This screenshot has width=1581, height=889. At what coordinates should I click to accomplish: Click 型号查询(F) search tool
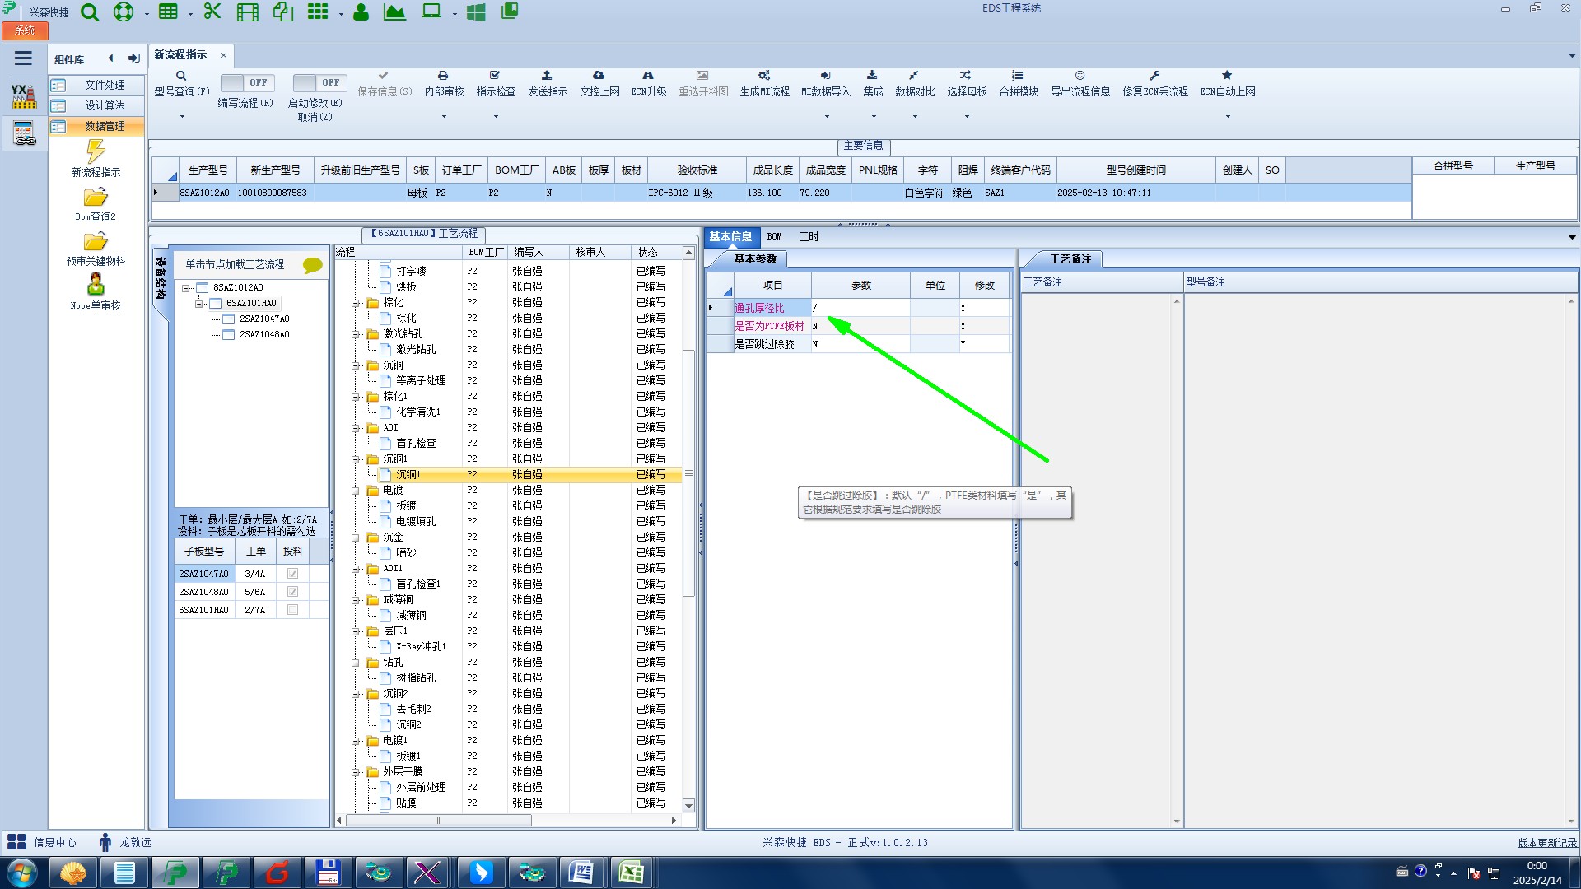(181, 83)
